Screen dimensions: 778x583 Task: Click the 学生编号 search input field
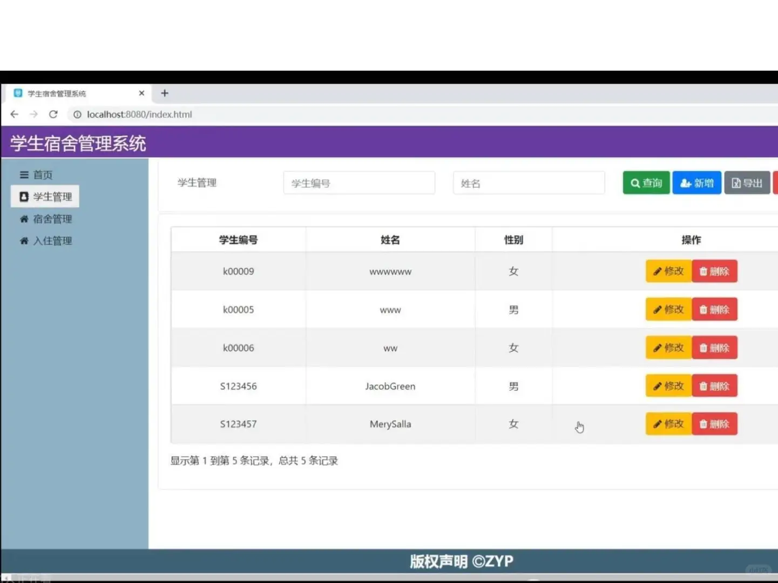pyautogui.click(x=359, y=182)
